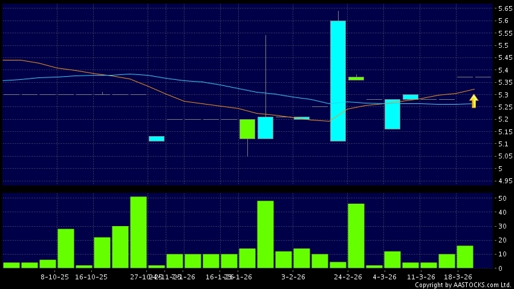This screenshot has width=514, height=289.
Task: Click the cyan candle with the long upper wick
Action: coord(265,128)
